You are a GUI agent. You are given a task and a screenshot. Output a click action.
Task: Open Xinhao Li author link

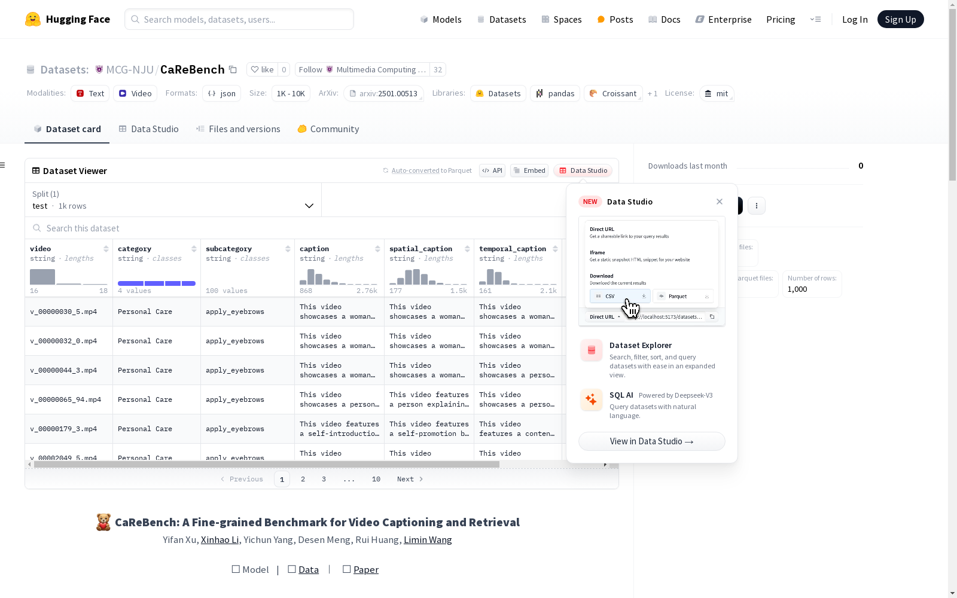(x=220, y=539)
